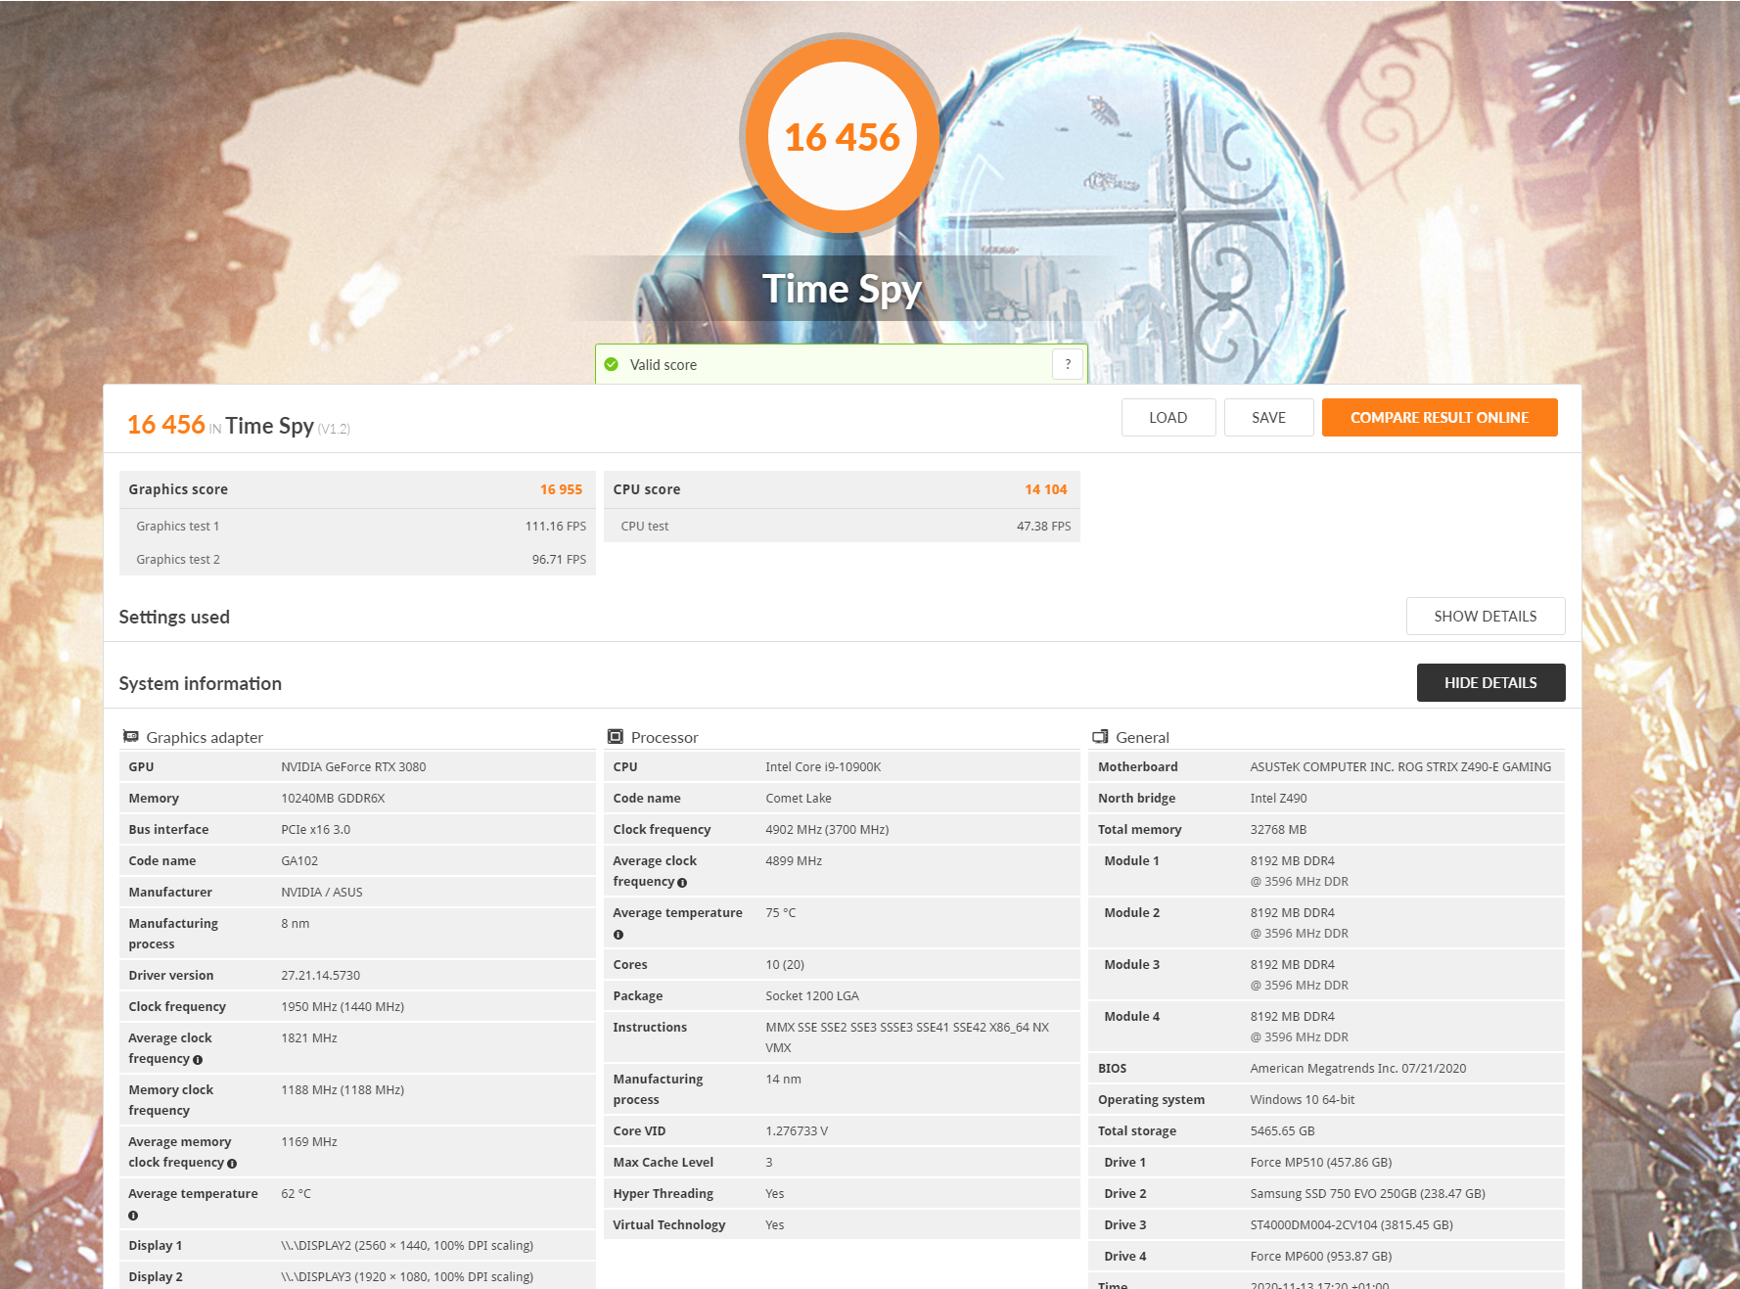The image size is (1740, 1289).
Task: Click ROG STRIX Z490-E GAMING motherboard value
Action: [x=1400, y=767]
